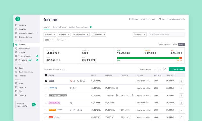Click the clipboard icon in AEAT SENT row
This screenshot has height=121, width=202.
pos(71,88)
